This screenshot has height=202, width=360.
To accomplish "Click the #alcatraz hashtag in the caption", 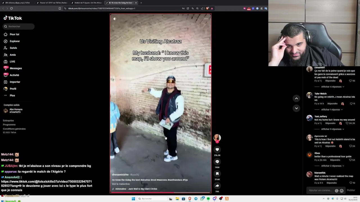I will coord(145,180).
